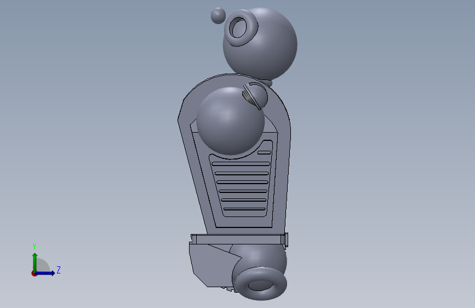Screen dimensions: 475x308
Task: Select the slotted screw head on the housing
Action: tap(255, 96)
